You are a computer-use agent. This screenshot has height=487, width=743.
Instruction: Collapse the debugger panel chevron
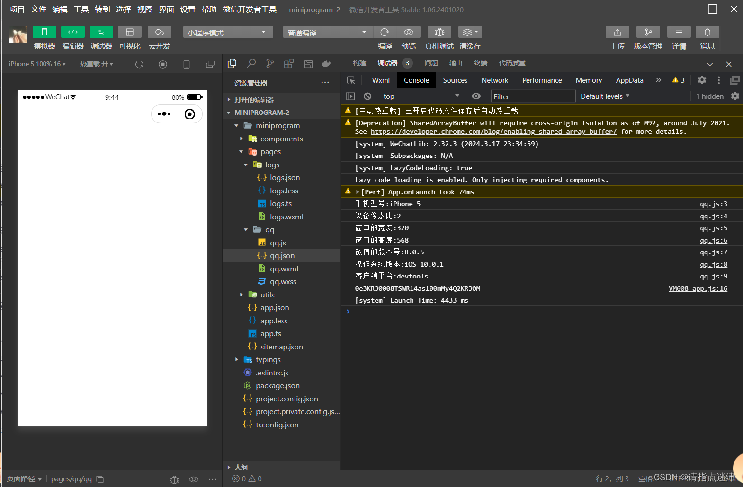point(710,64)
